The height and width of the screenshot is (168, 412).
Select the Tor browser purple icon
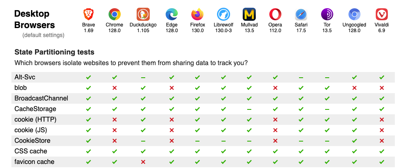(327, 15)
